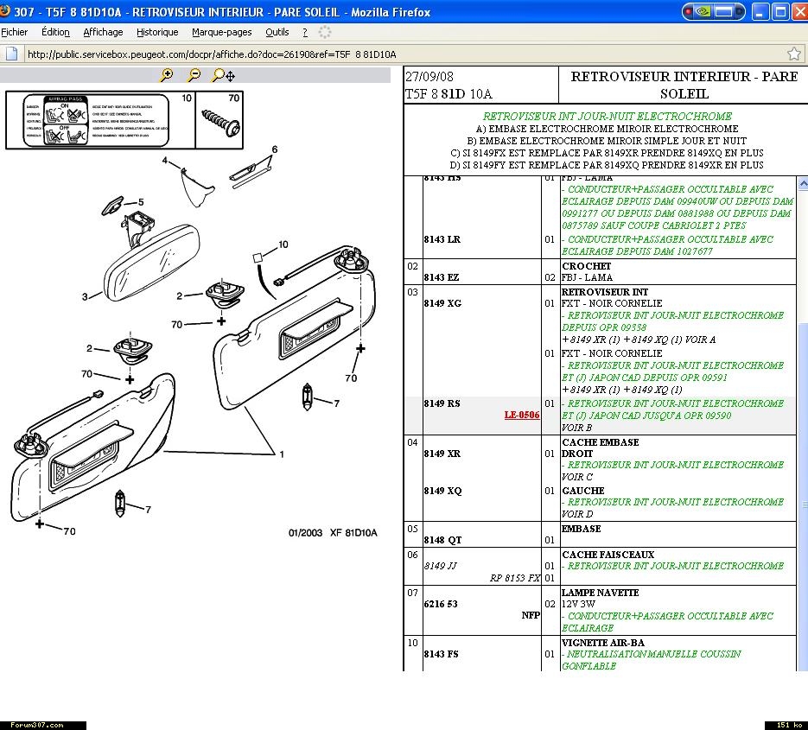This screenshot has height=730, width=808.
Task: Open the Outils menu
Action: point(277,32)
